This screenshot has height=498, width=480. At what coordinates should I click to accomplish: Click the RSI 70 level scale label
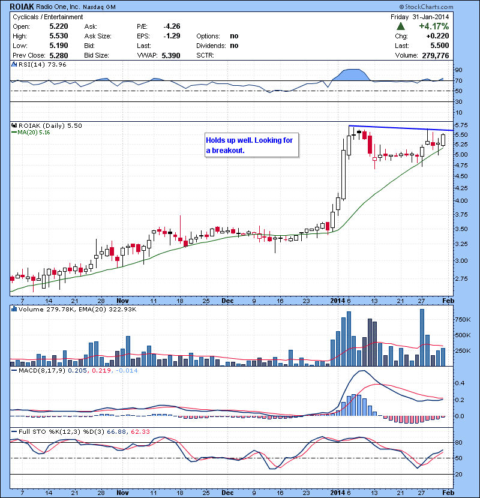[x=459, y=80]
